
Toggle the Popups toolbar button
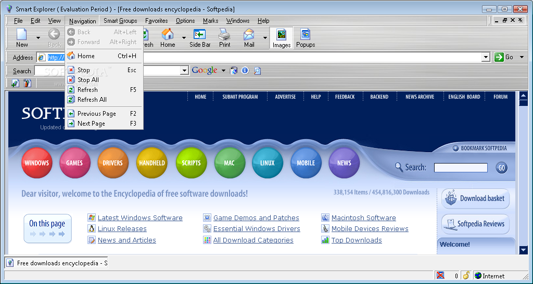pyautogui.click(x=306, y=37)
